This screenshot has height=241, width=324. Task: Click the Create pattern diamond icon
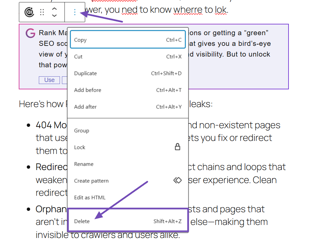tap(177, 180)
